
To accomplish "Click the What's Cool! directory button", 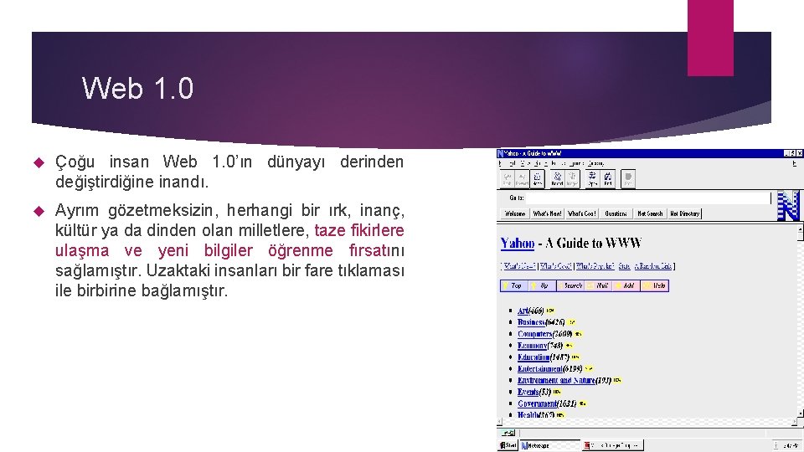I will pyautogui.click(x=581, y=213).
